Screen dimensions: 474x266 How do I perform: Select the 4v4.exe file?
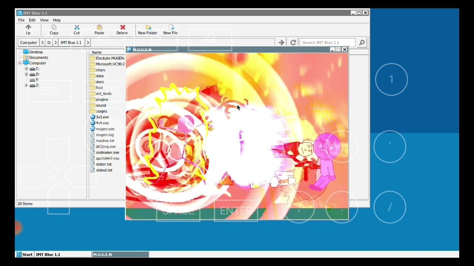[100, 123]
